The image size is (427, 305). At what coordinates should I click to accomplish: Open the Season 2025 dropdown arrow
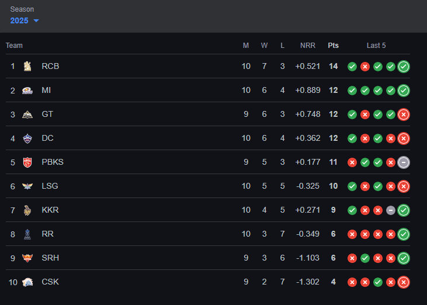coord(36,20)
